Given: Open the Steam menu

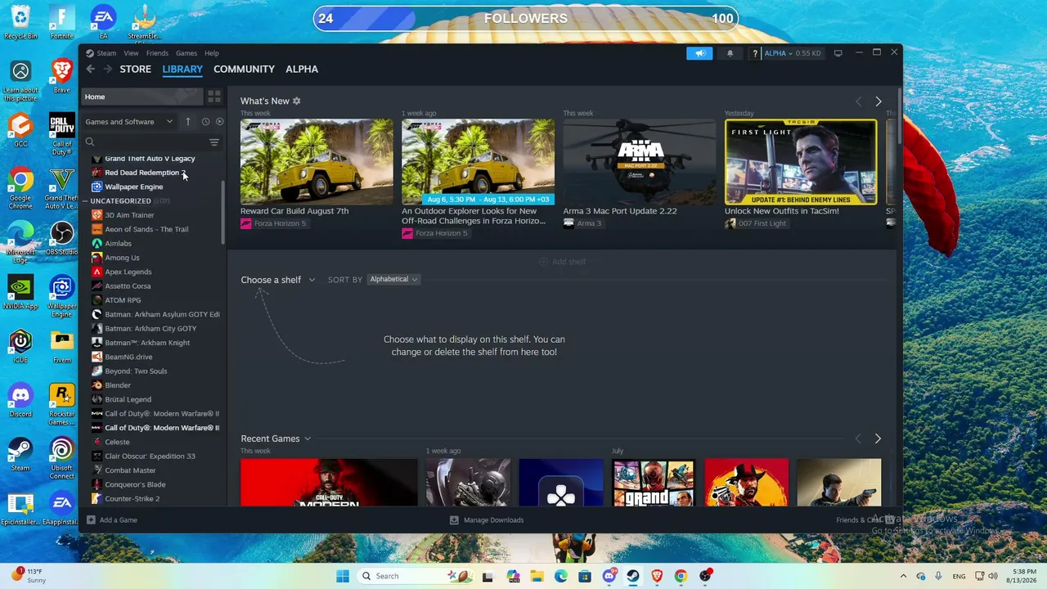Looking at the screenshot, I should click(x=106, y=53).
